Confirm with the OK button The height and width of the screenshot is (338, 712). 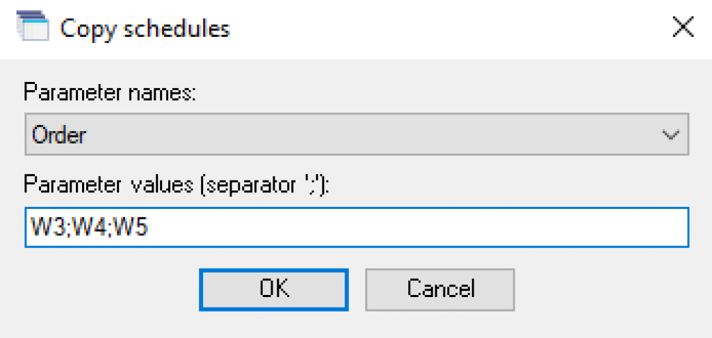click(x=274, y=289)
